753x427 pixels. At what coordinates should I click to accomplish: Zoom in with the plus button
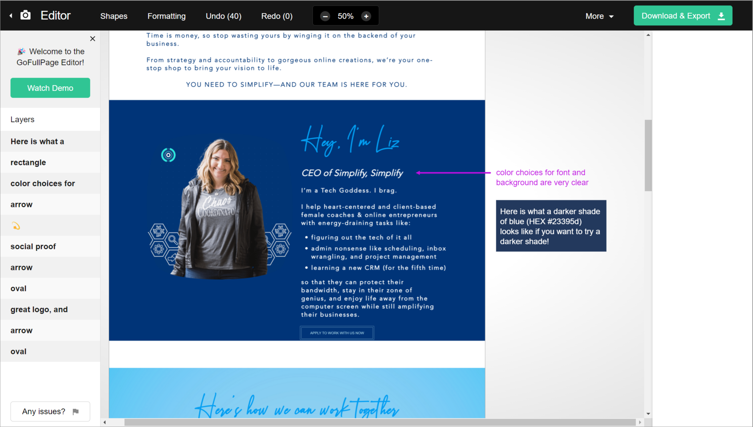coord(366,16)
